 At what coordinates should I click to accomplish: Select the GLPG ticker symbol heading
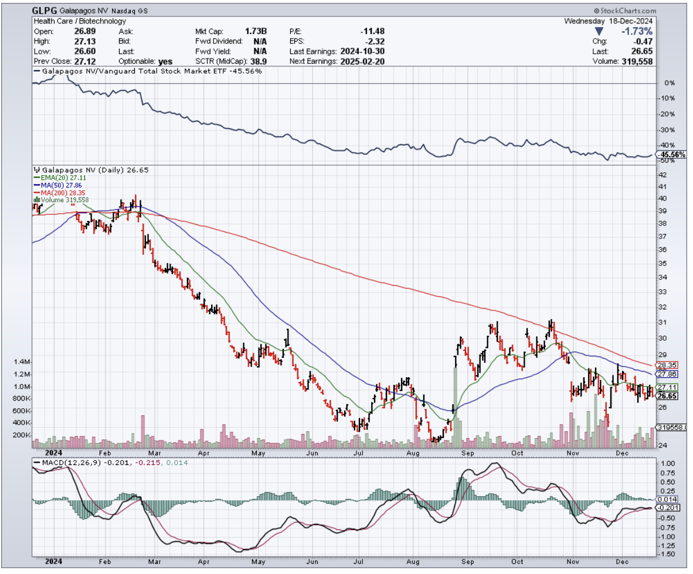pos(45,11)
